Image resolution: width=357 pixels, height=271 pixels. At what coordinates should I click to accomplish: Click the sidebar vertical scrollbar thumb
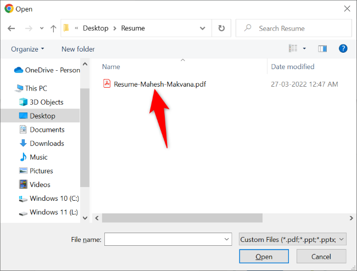(85, 138)
